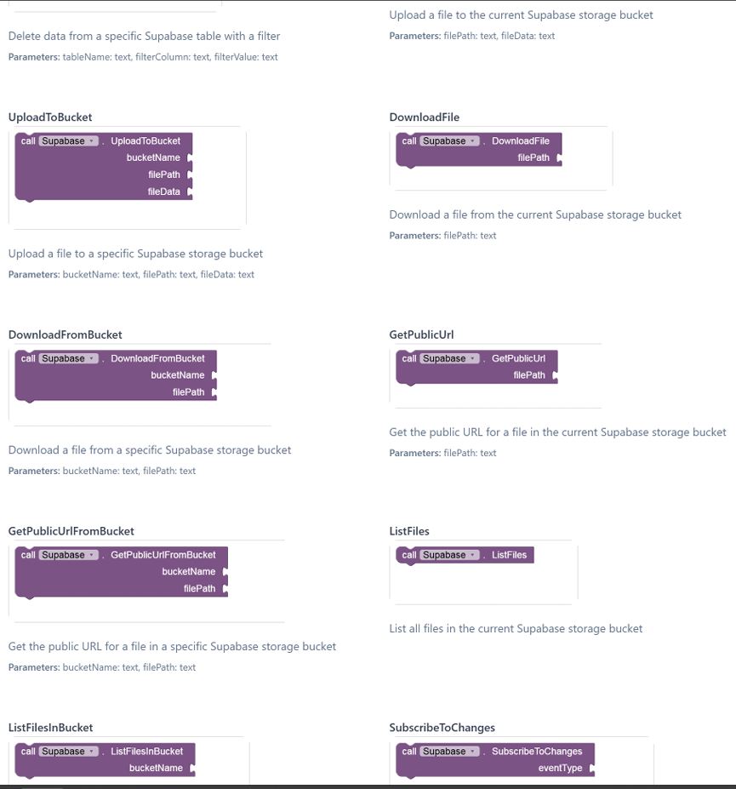Expand the Supabase dropdown in the DownloadFromBucket block
736x789 pixels.
coord(69,359)
